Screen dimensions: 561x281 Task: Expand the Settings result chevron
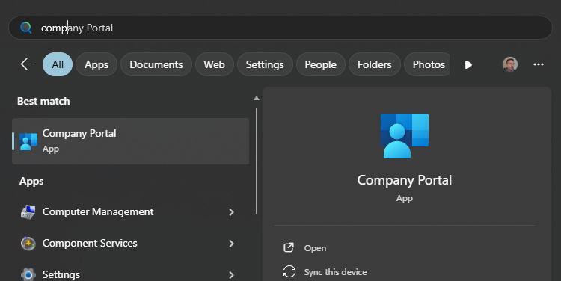click(231, 275)
